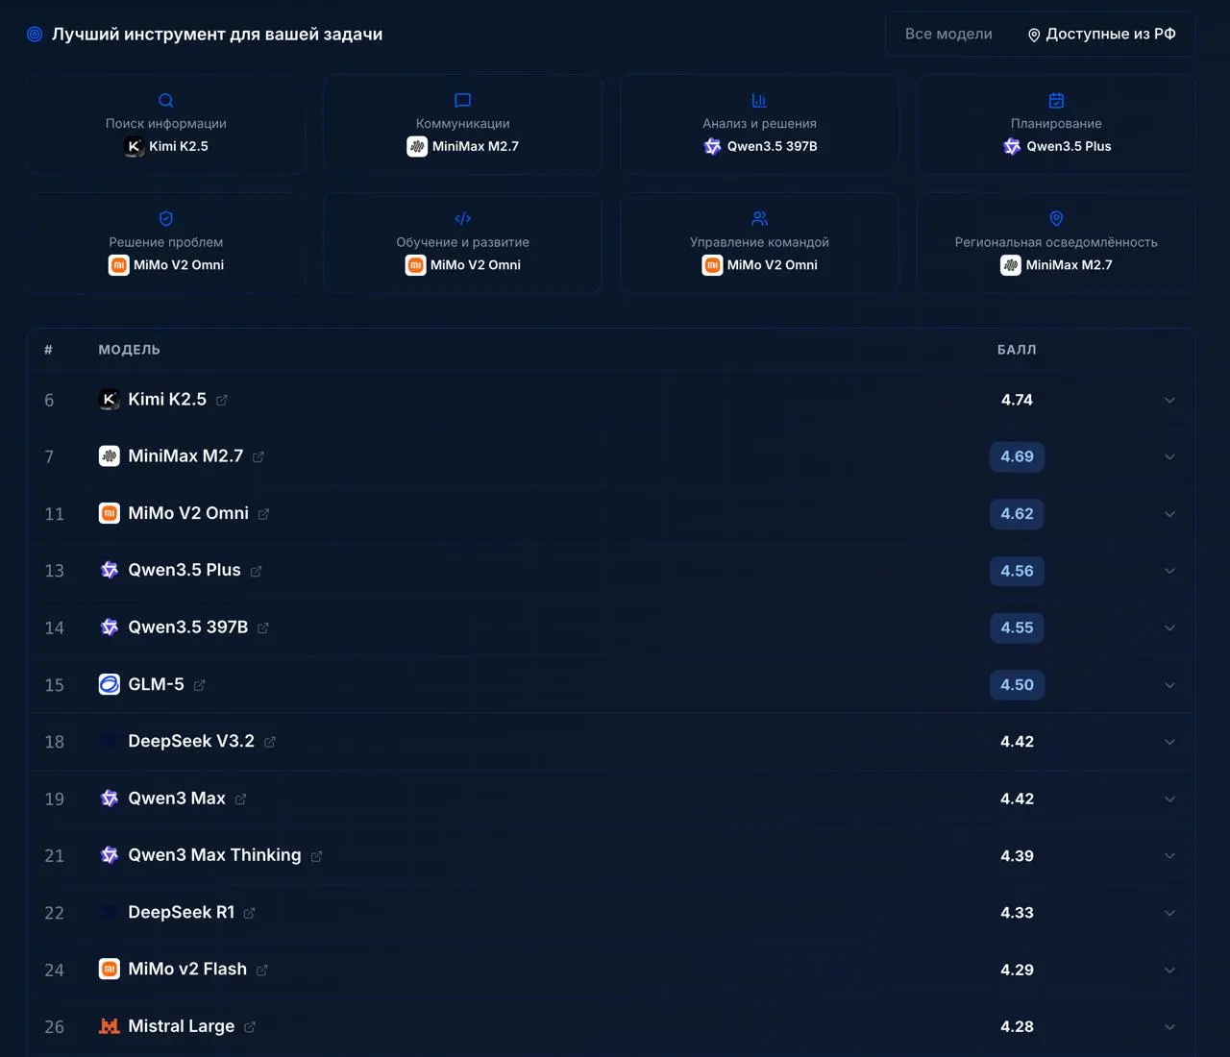Open the external link icon beside Qwen3.5 397B

pos(263,628)
